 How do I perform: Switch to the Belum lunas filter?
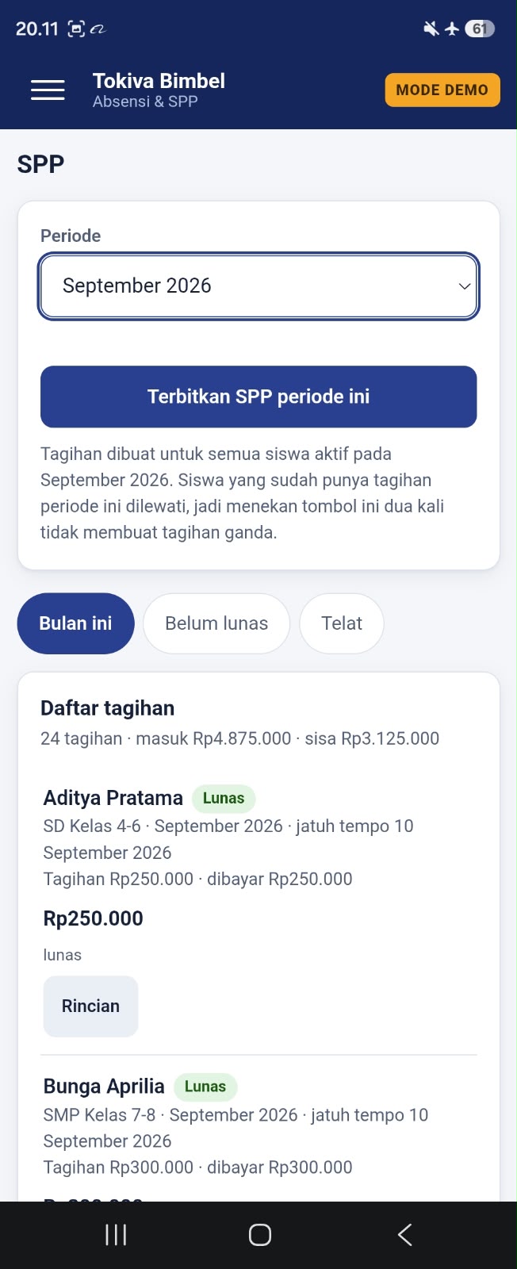pyautogui.click(x=216, y=623)
